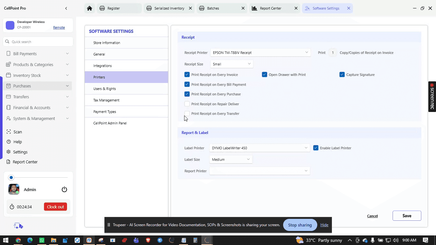Click the Report Center document icon in the sidebar

coord(9,162)
